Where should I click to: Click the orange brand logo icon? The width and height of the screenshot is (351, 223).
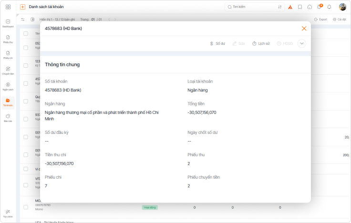point(290,7)
